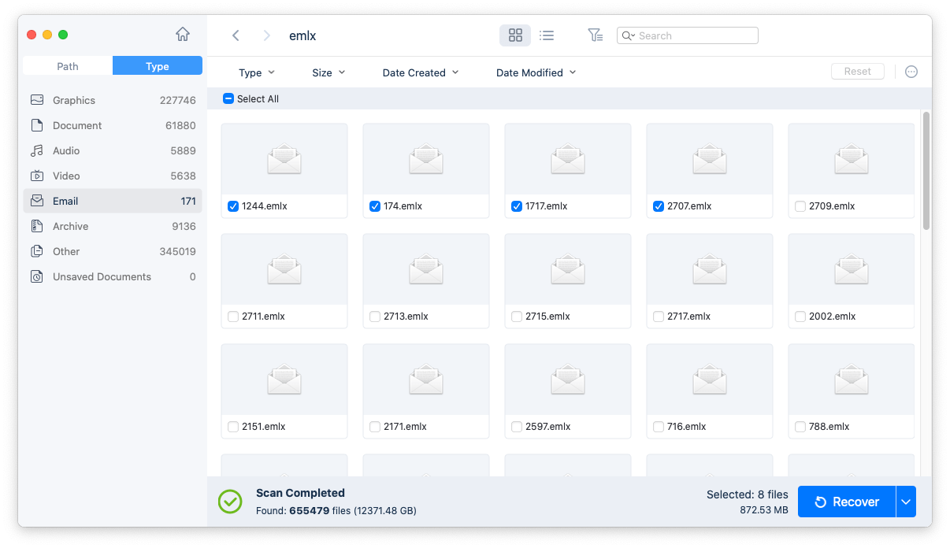Screen dimensions: 950x548
Task: Switch to list view mode
Action: pyautogui.click(x=547, y=35)
